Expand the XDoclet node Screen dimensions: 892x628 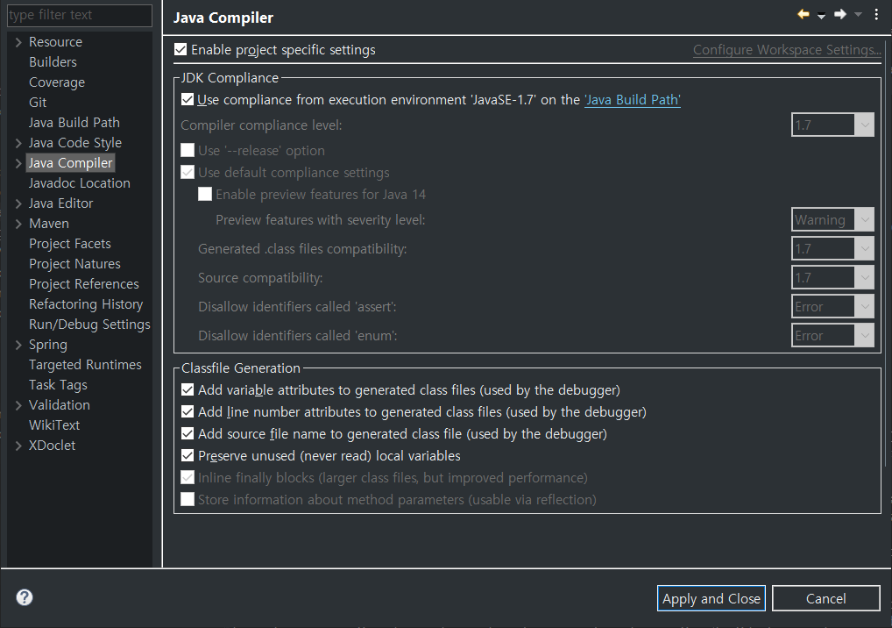point(18,446)
